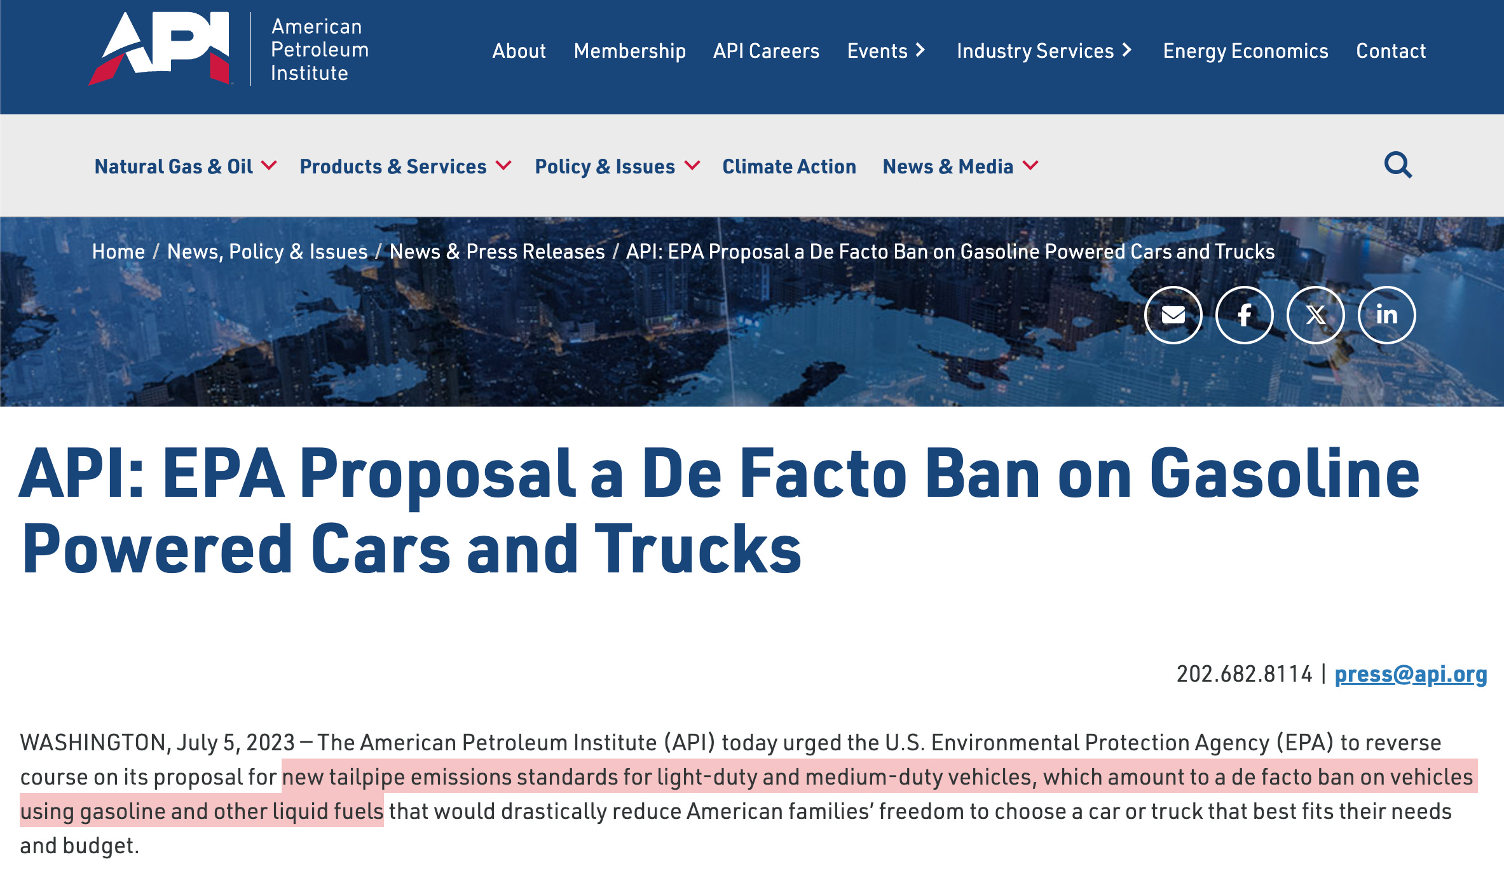Open Industry Services menu item
This screenshot has height=878, width=1504.
click(x=1035, y=50)
